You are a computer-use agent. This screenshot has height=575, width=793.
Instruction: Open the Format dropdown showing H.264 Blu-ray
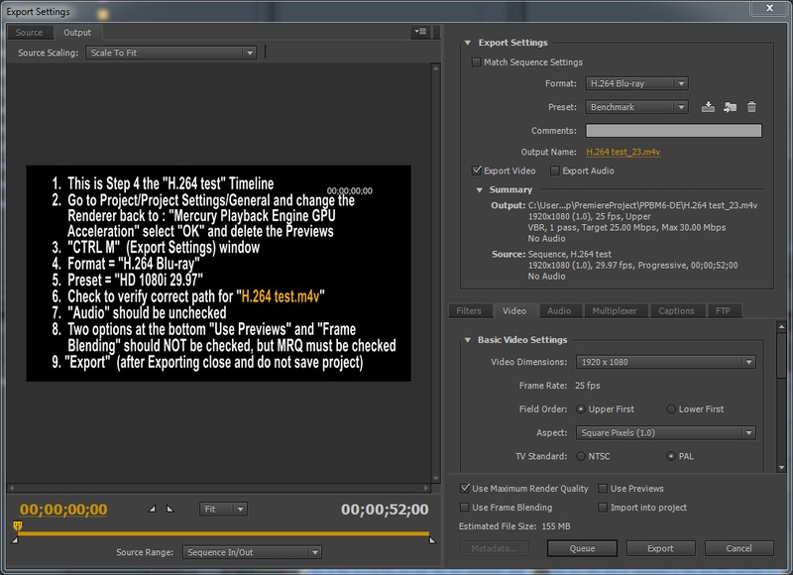tap(634, 84)
